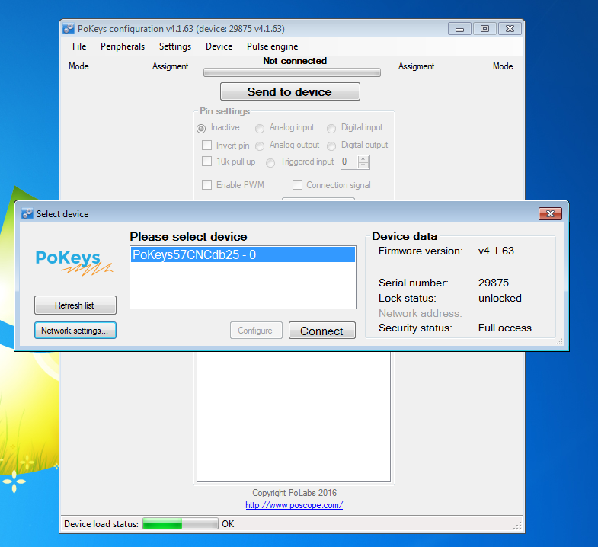Click the Copyright PoLabs 2016 text
598x547 pixels.
tap(294, 493)
